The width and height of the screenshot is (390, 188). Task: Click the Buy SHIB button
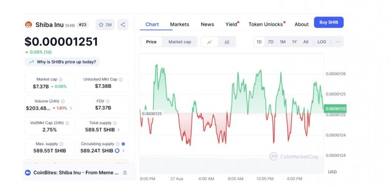point(329,22)
